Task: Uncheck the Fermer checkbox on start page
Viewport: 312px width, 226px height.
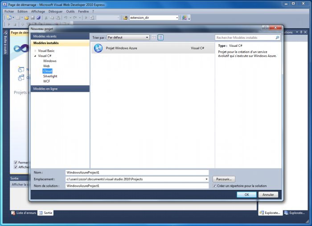Action: tap(16, 163)
